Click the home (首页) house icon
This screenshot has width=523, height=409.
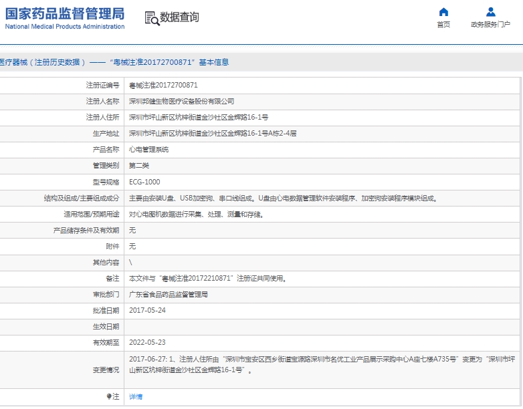coord(443,12)
